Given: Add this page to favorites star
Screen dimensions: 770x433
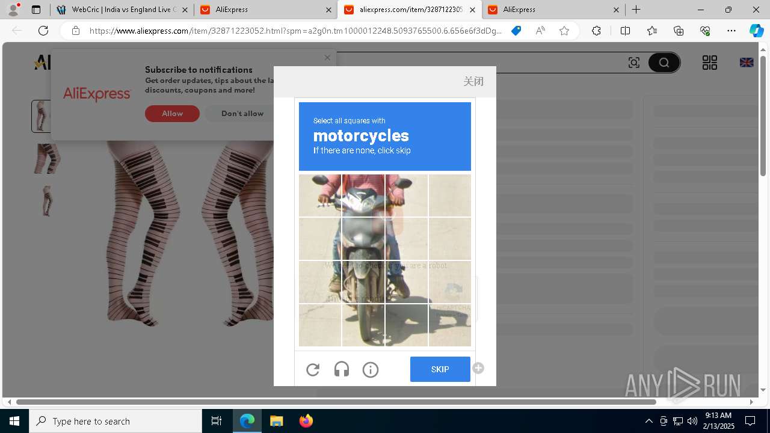Looking at the screenshot, I should point(564,31).
